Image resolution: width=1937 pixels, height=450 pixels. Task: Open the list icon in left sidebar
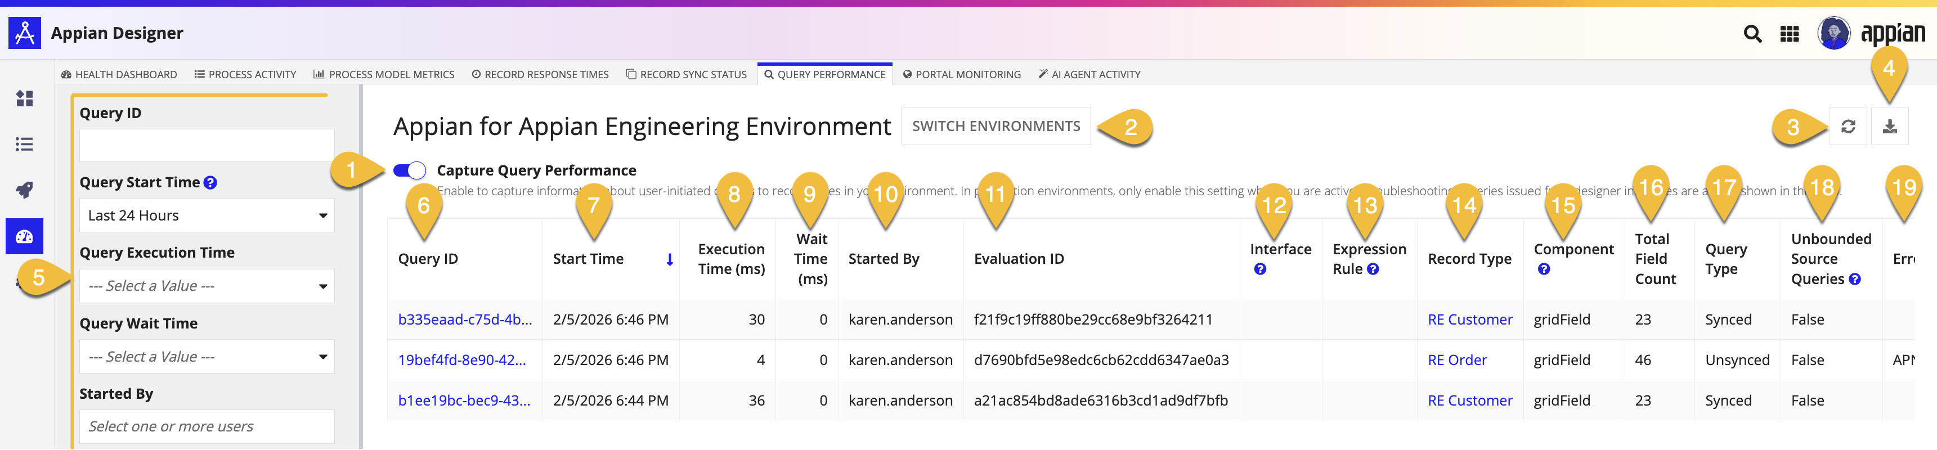[x=25, y=144]
